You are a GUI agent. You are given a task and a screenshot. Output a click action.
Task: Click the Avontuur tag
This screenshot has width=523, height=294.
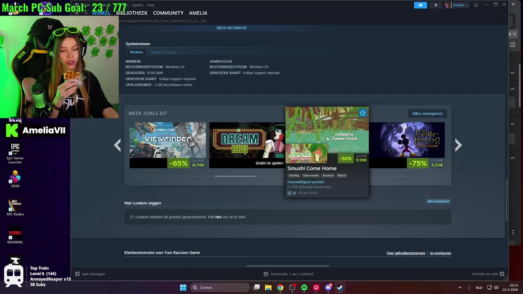coord(328,176)
